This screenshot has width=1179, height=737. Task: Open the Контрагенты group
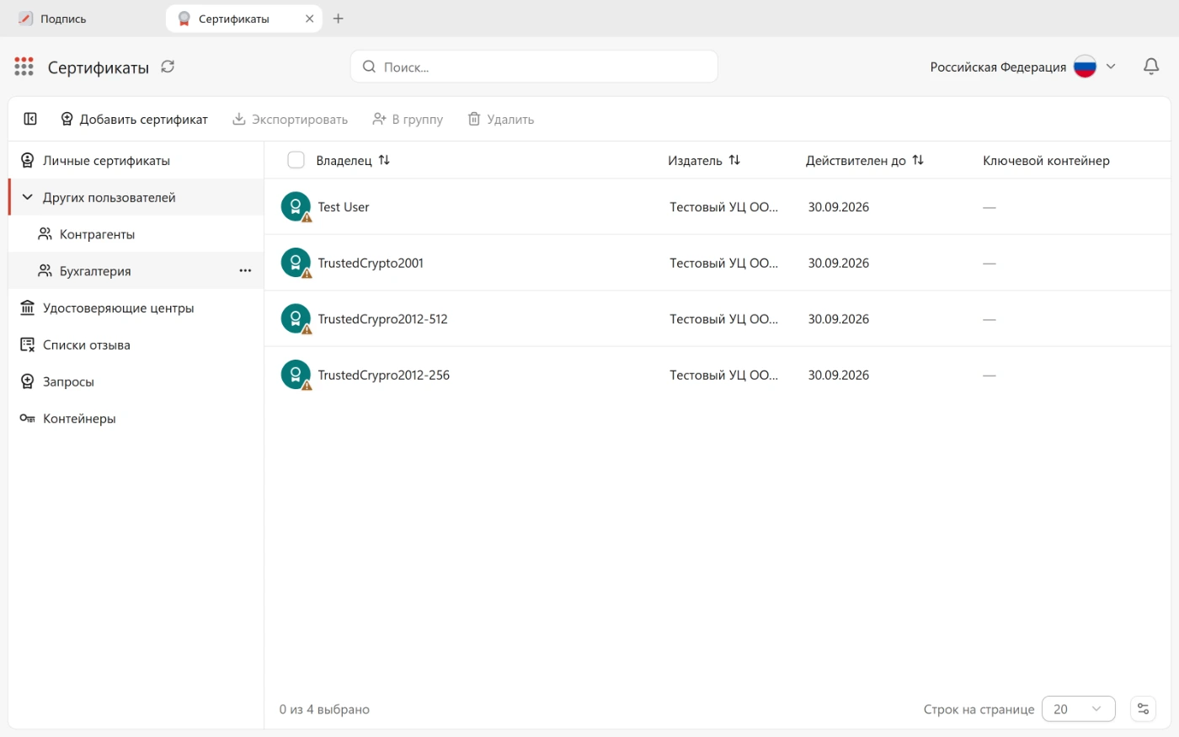point(136,234)
